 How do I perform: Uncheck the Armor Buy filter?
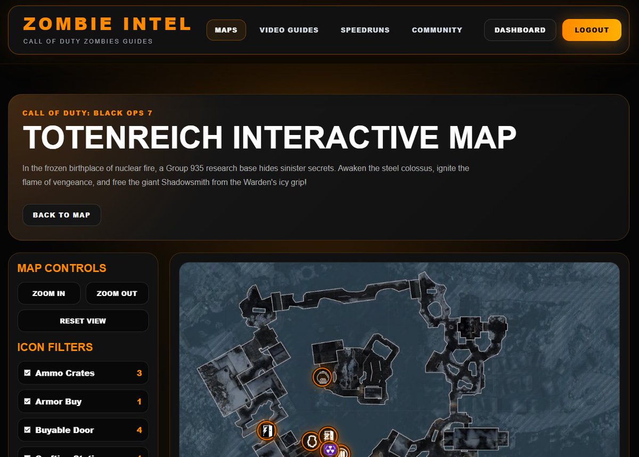pos(27,402)
